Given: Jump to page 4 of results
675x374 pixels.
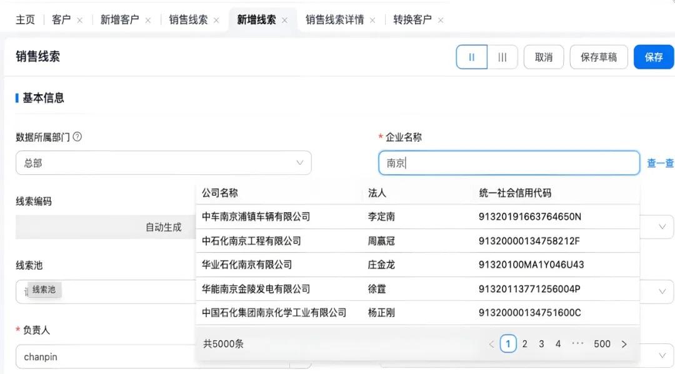Looking at the screenshot, I should [557, 343].
